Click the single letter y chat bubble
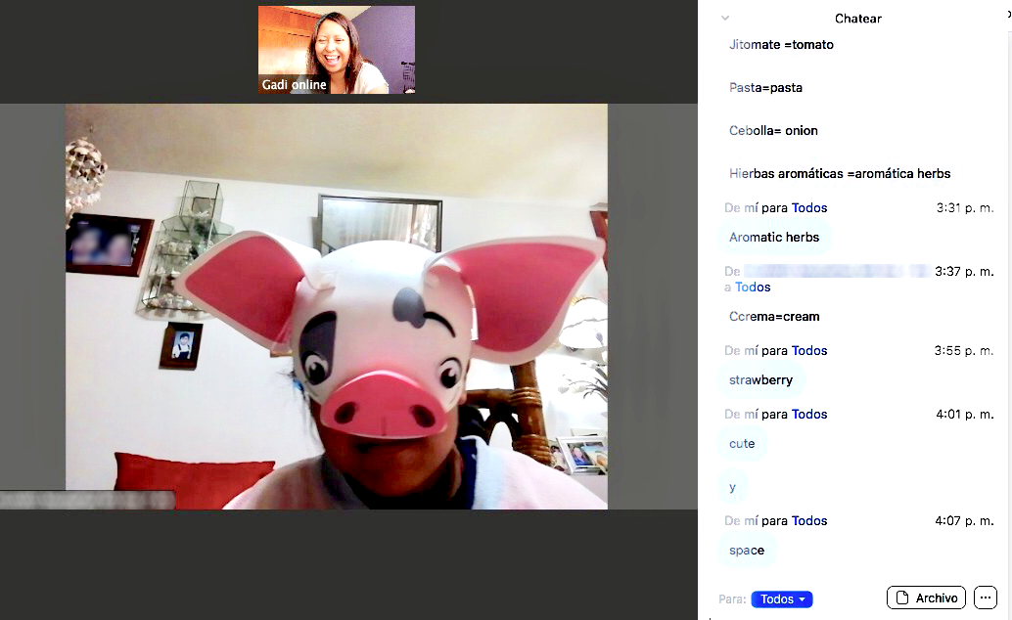This screenshot has width=1012, height=620. pos(732,487)
